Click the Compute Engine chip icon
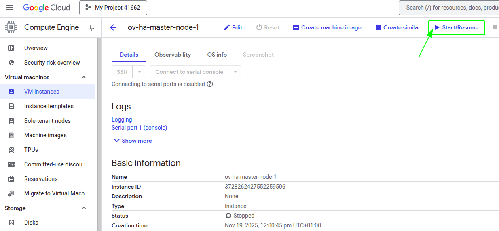 tap(11, 27)
